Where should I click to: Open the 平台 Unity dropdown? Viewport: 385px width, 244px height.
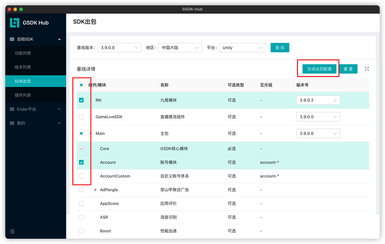click(242, 48)
